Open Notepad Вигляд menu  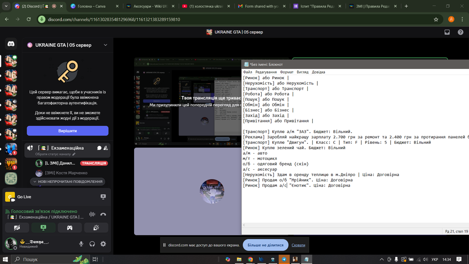(303, 72)
